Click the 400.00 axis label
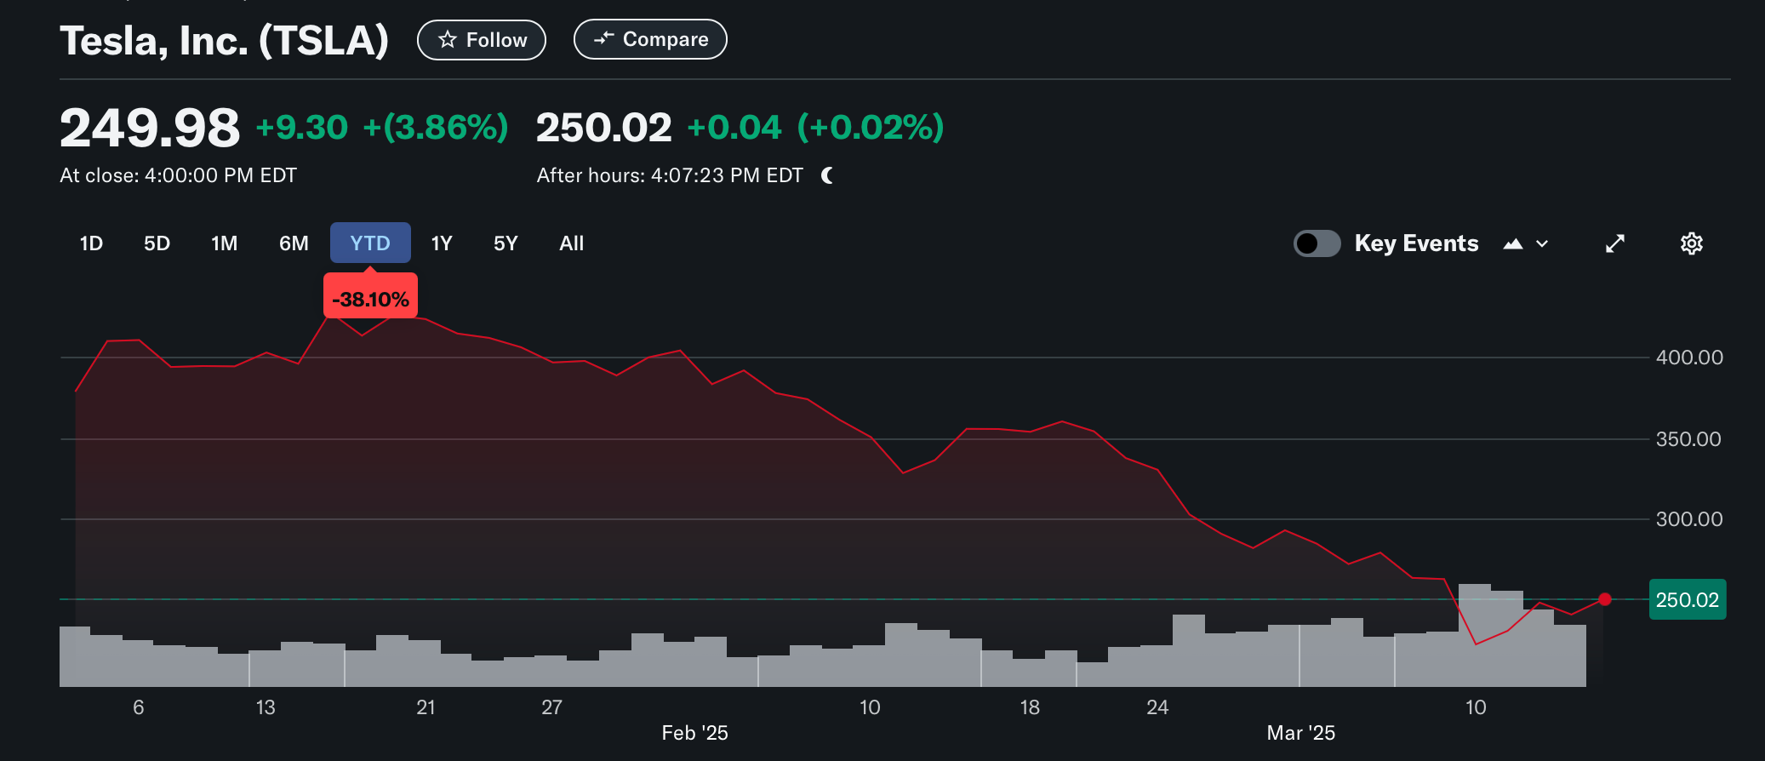 [1689, 358]
